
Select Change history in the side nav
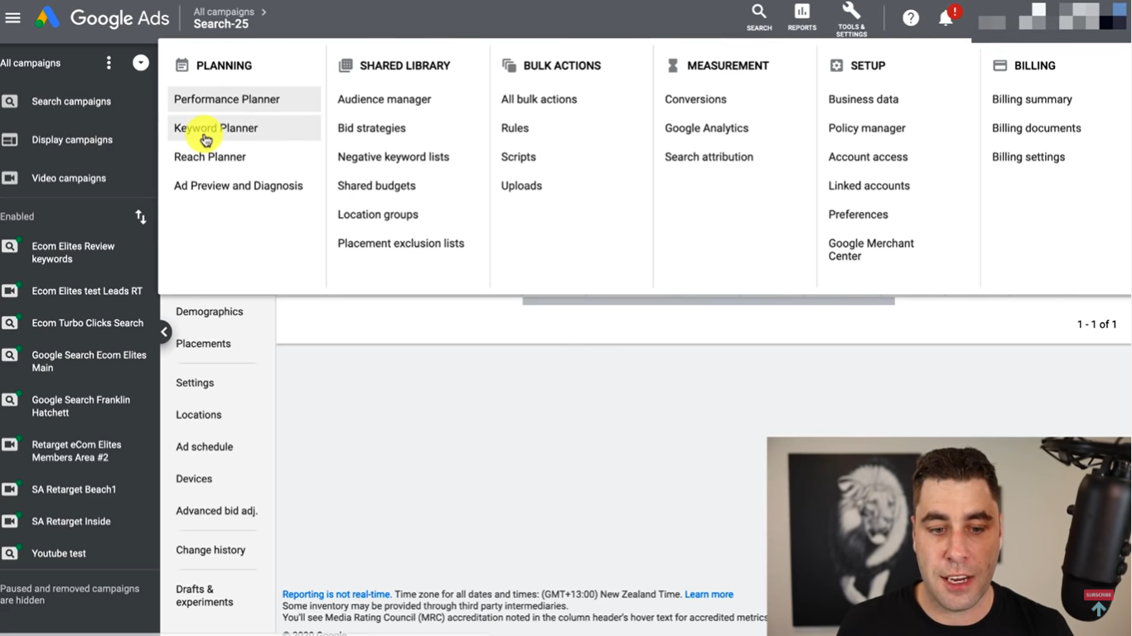click(210, 550)
